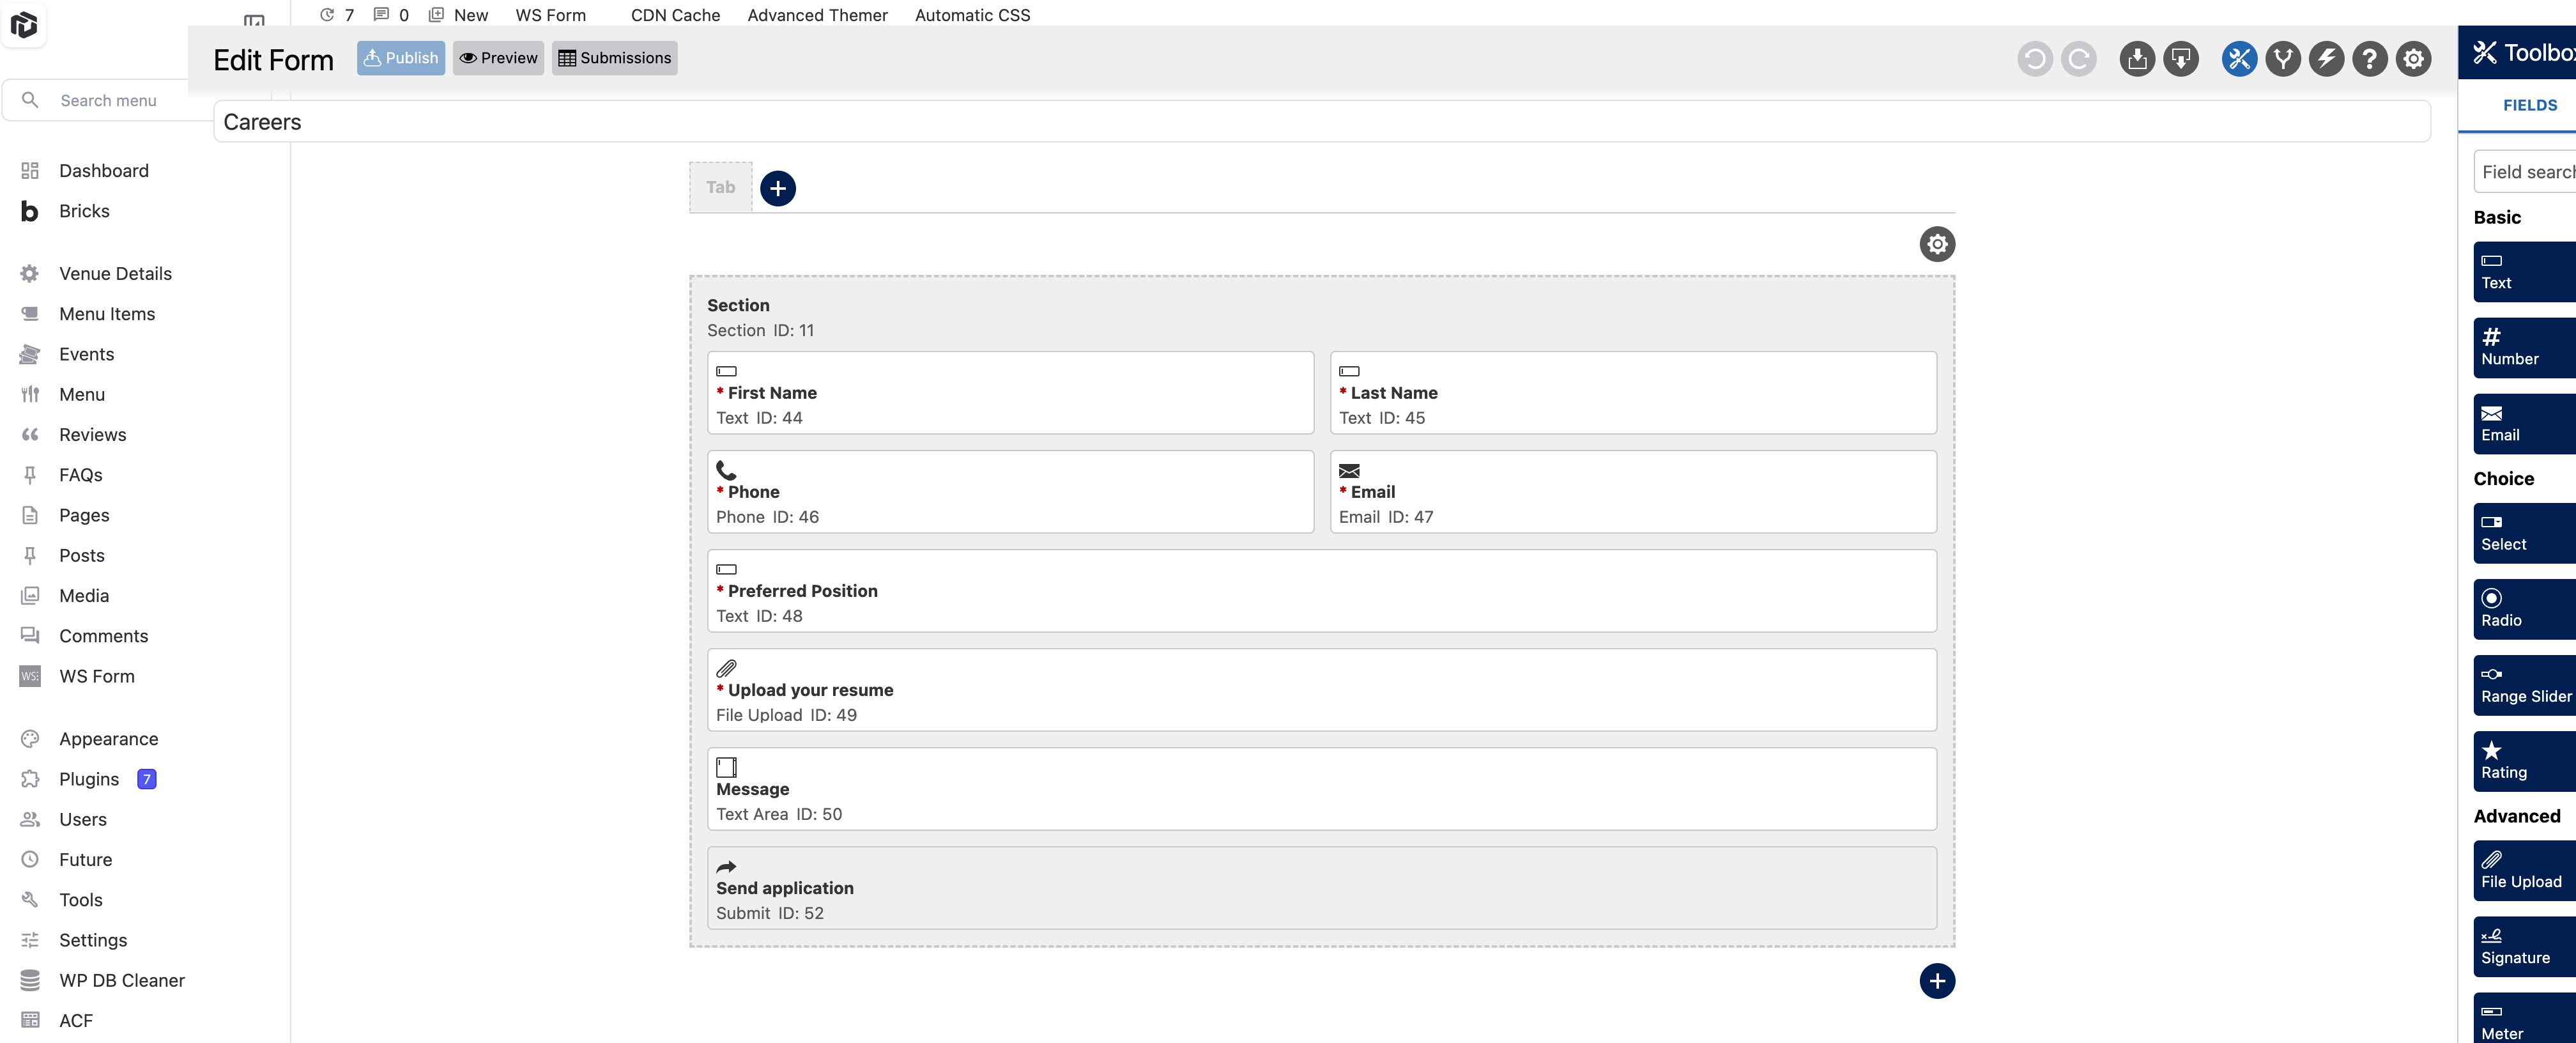Add new section with bottom plus button
The width and height of the screenshot is (2576, 1043).
point(1937,981)
